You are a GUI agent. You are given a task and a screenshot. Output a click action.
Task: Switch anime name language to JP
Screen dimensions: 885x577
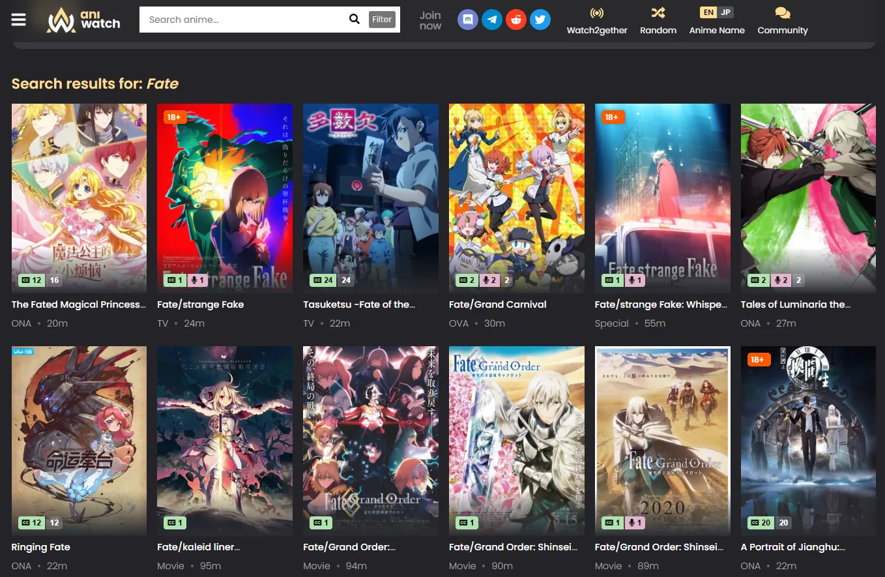(726, 12)
